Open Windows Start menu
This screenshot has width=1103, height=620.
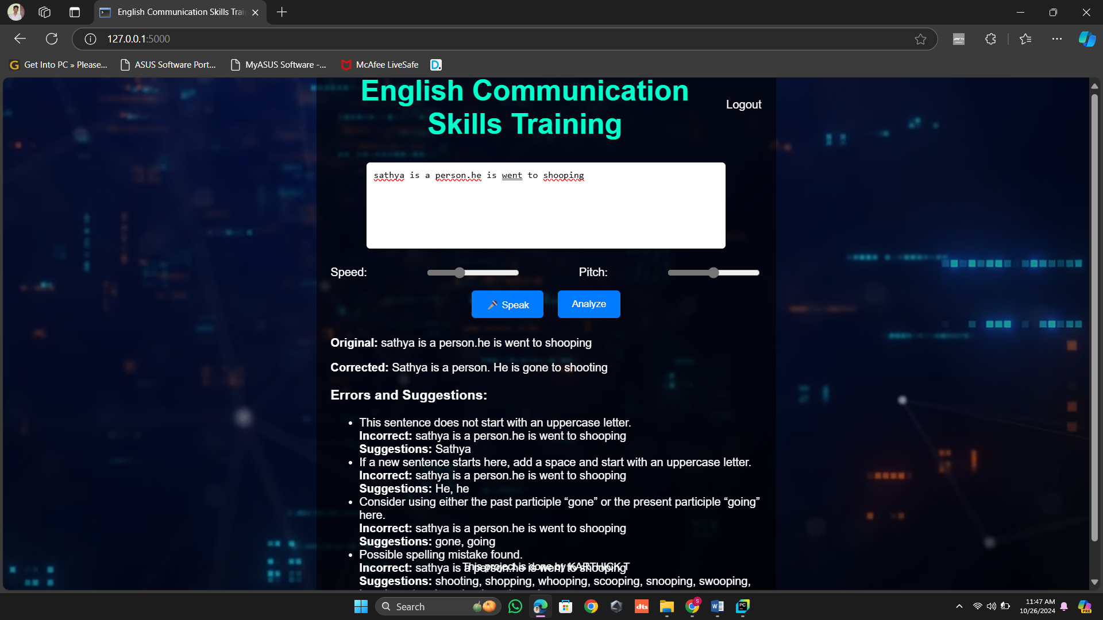tap(361, 606)
